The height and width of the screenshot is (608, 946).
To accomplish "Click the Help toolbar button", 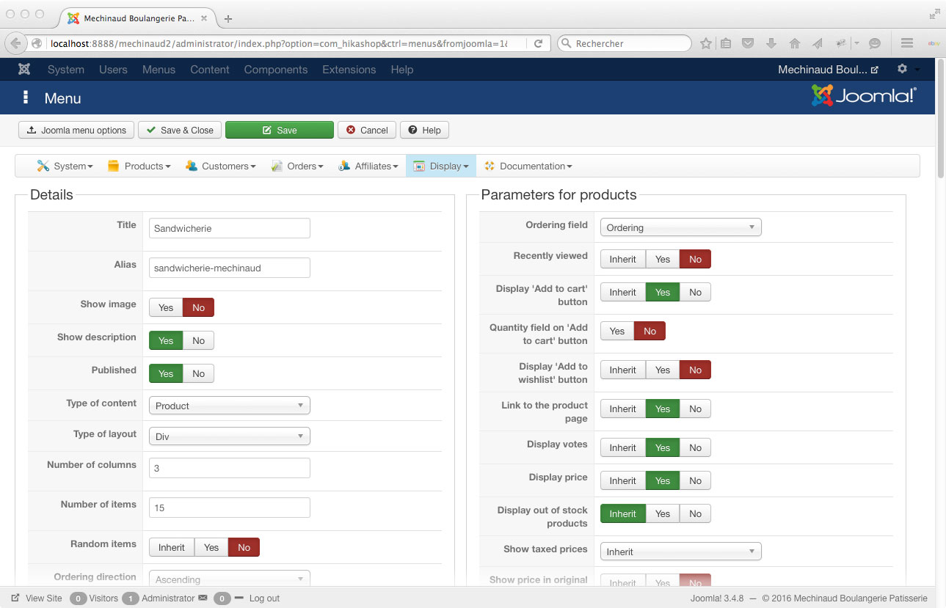I will pos(424,130).
